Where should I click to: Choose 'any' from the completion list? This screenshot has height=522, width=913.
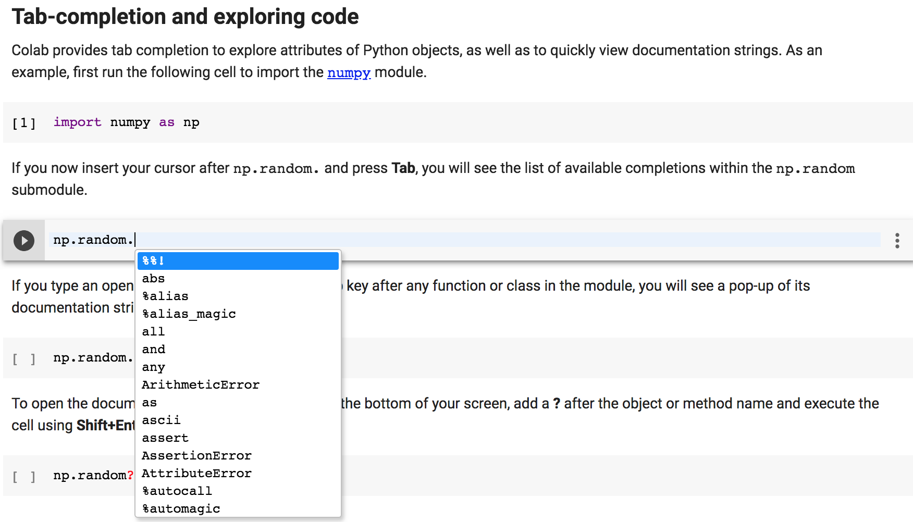point(153,367)
